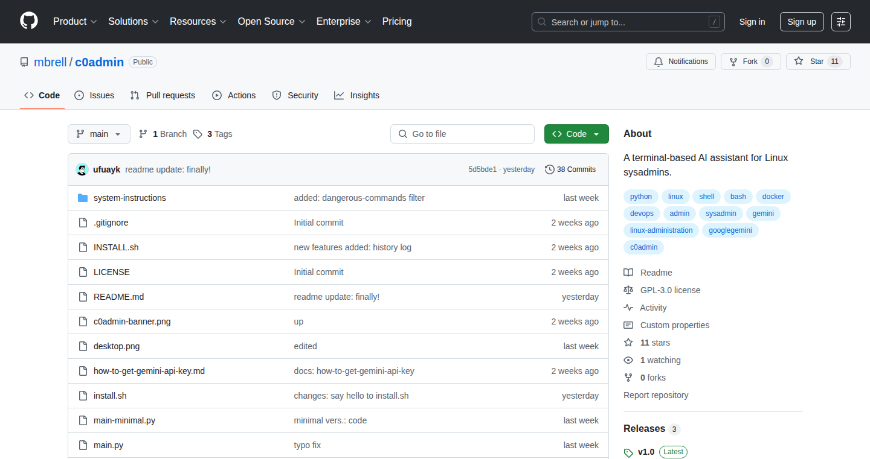Click the pulse icon beside Activity

click(628, 308)
